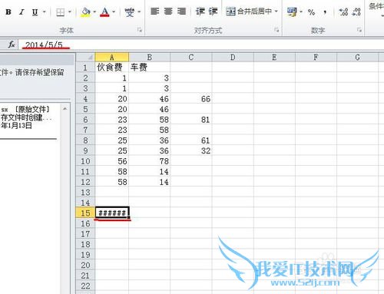Click Insert Function fx icon
384x294 pixels.
12,45
